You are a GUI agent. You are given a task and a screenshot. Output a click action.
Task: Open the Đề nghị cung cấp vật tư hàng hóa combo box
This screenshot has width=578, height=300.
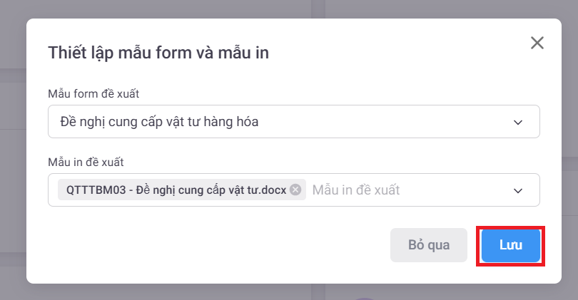point(285,122)
